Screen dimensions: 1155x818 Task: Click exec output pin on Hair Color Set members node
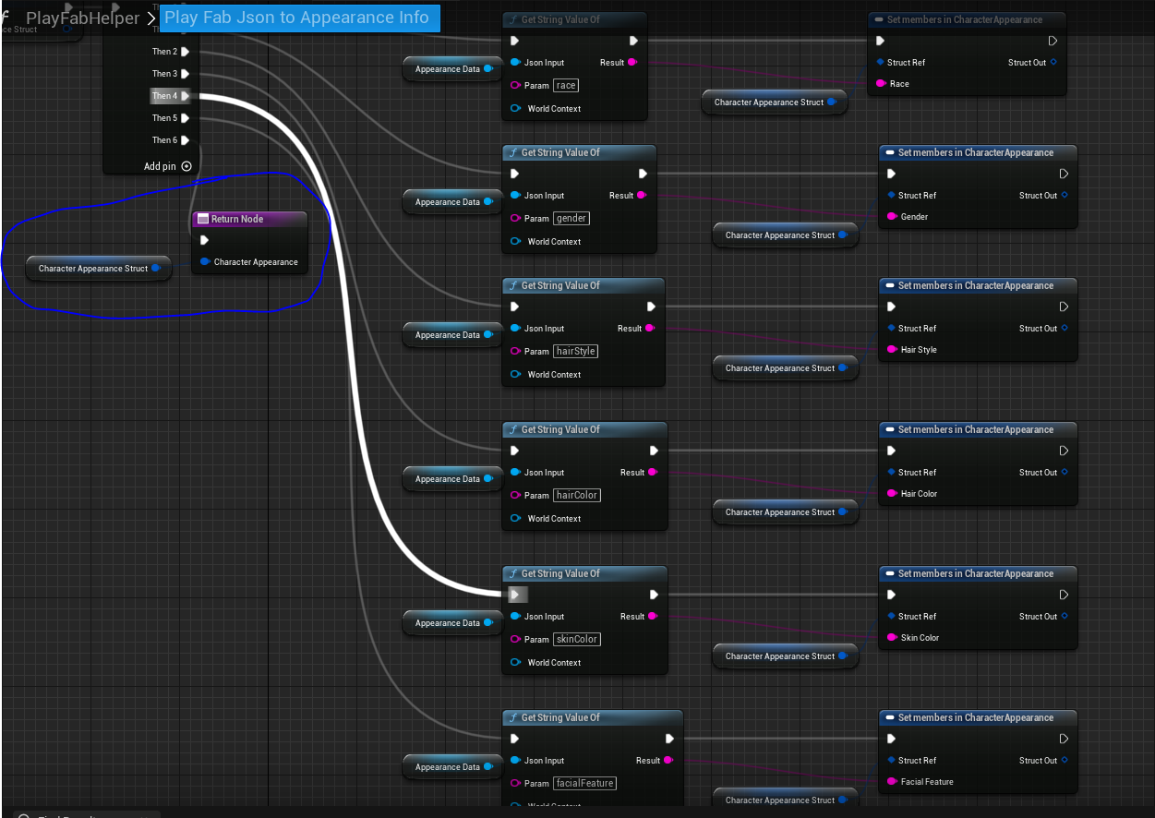pyautogui.click(x=1064, y=451)
